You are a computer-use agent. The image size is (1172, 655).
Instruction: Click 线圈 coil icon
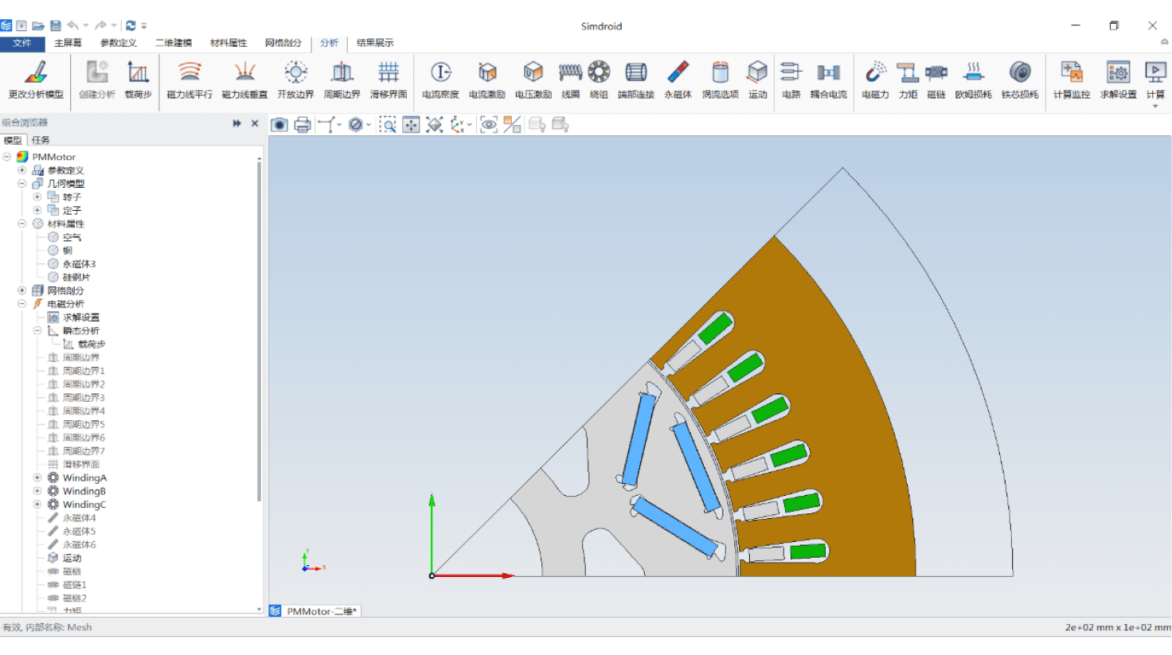pyautogui.click(x=570, y=80)
